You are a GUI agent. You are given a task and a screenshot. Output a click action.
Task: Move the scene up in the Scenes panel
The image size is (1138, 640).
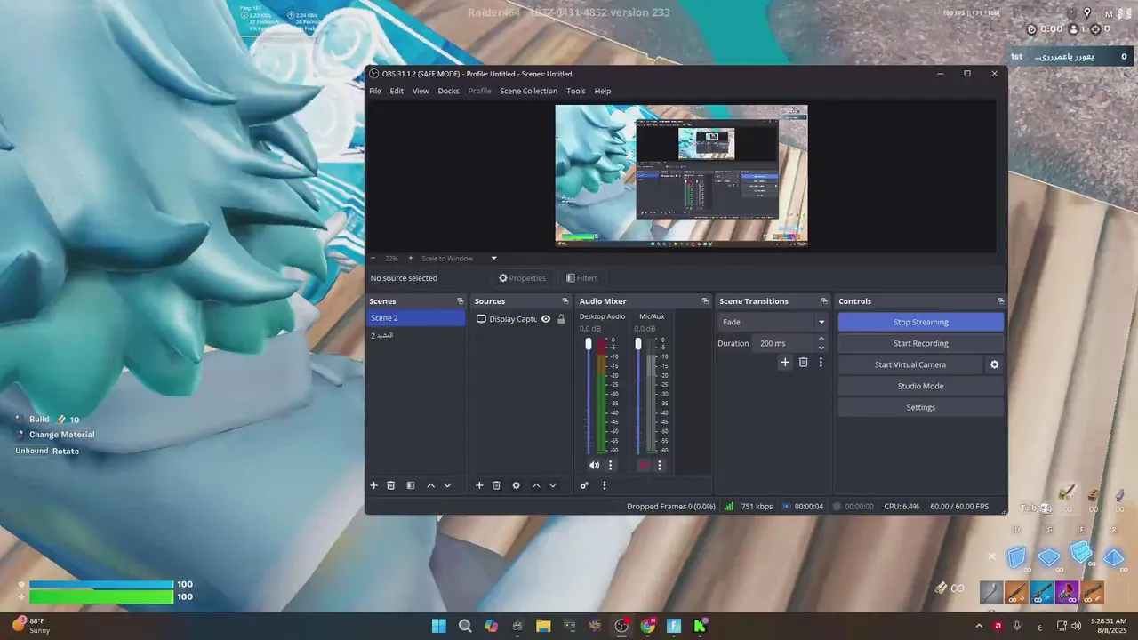431,485
